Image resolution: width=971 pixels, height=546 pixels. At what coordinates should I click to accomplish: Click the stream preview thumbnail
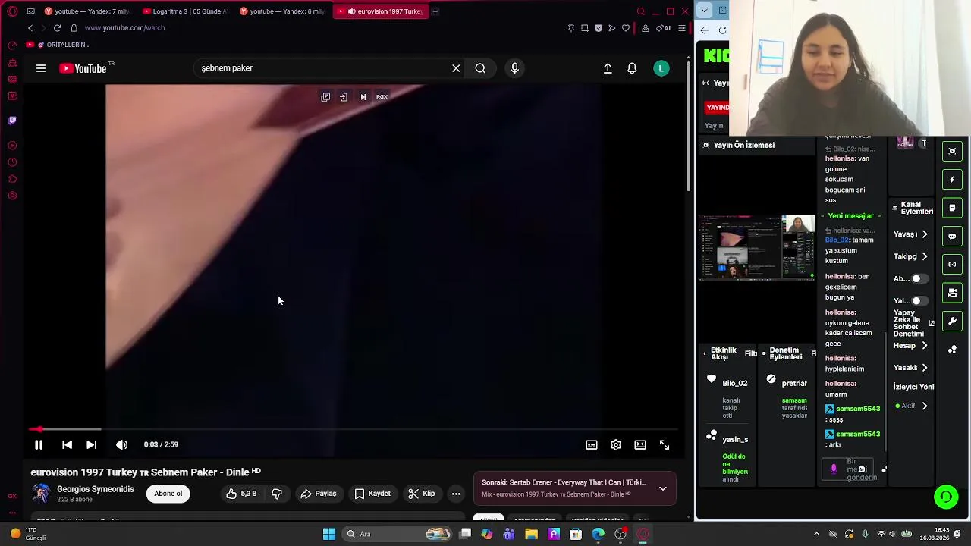757,248
